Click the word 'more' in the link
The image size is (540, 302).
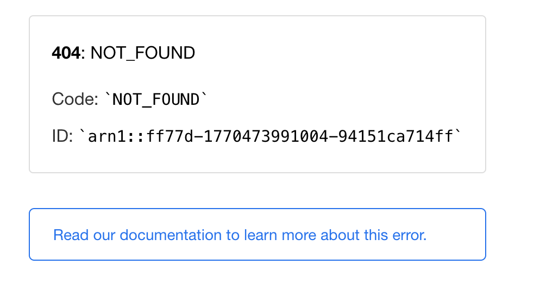300,235
